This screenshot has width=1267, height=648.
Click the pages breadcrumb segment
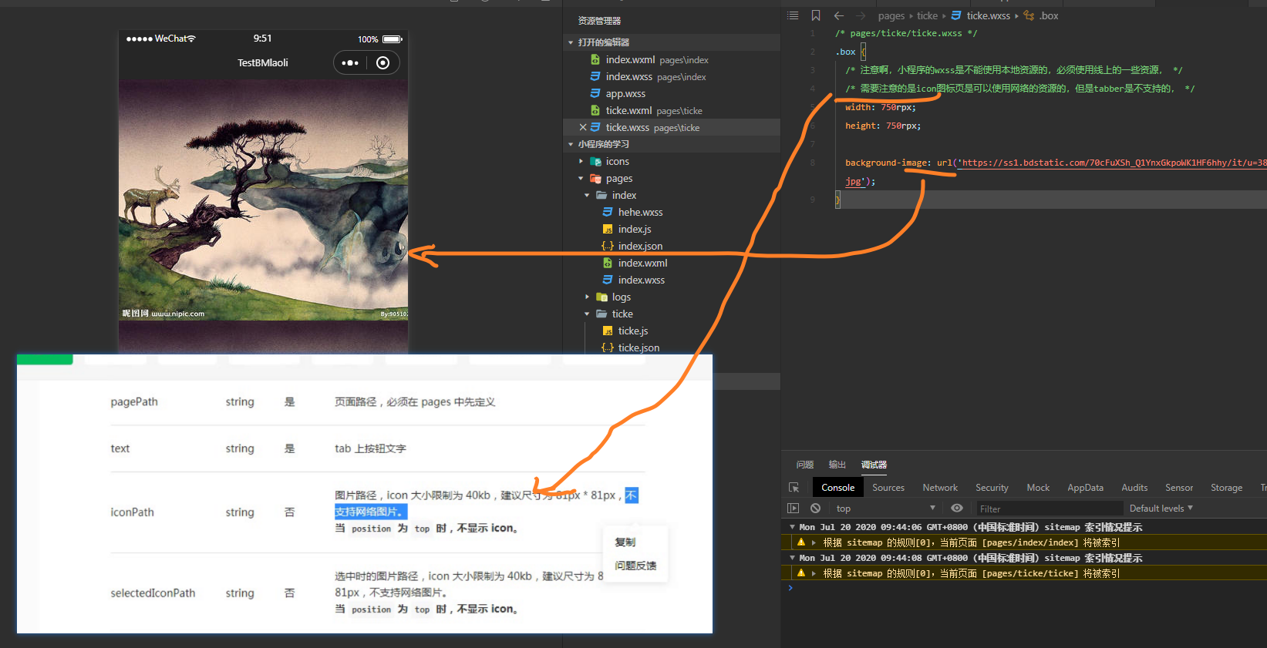(891, 15)
